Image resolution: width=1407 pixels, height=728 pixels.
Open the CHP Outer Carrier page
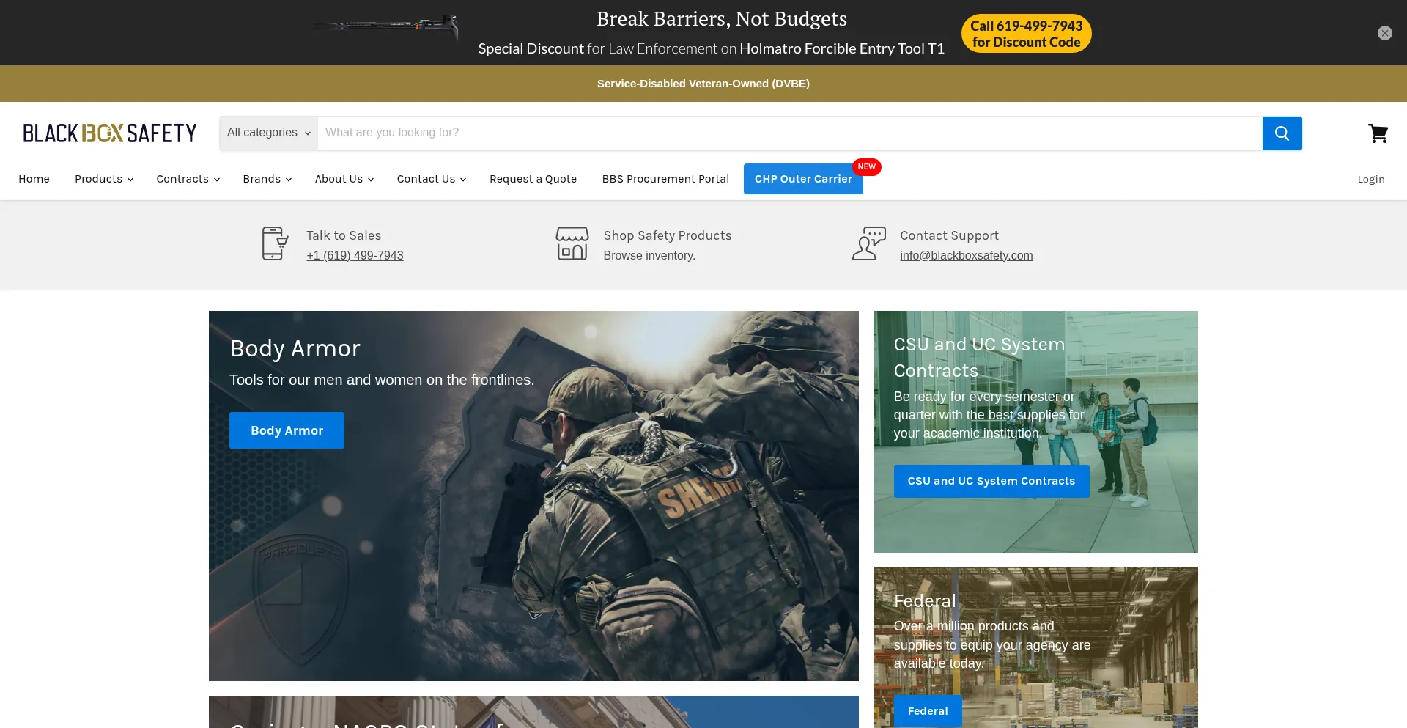pos(803,179)
